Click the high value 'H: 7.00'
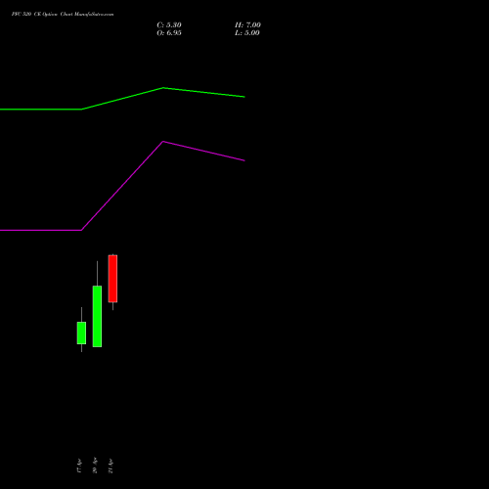This screenshot has width=489, height=489. pyautogui.click(x=247, y=25)
